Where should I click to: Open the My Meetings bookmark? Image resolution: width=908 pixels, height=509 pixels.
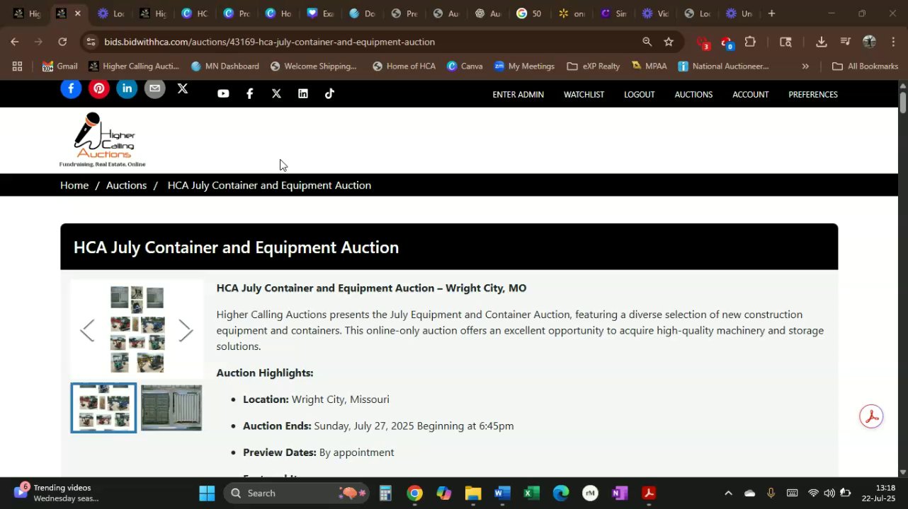[525, 66]
